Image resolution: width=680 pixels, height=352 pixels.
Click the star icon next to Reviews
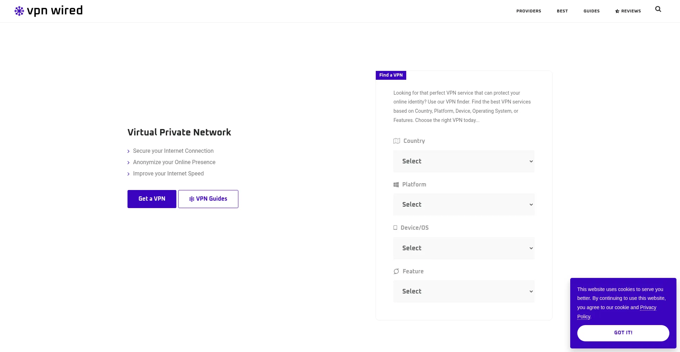click(x=617, y=11)
